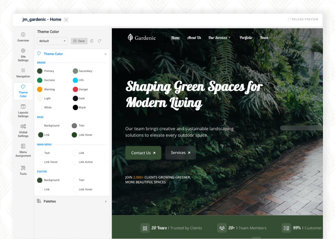Screen dimensions: 335x239
Task: Click the copy icon next to Save
Action: coord(92,41)
